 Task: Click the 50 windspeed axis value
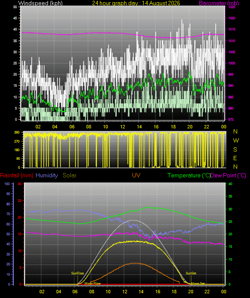pyautogui.click(x=15, y=7)
